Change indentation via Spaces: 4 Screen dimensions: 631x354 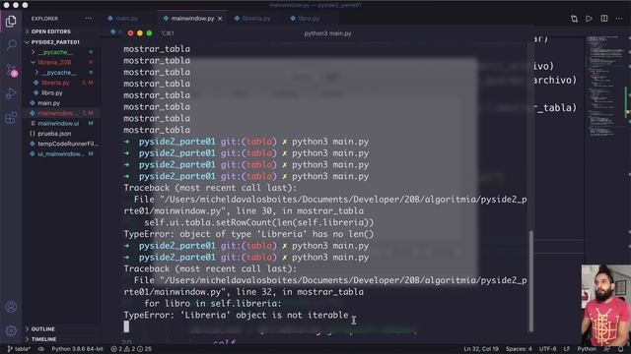point(519,349)
